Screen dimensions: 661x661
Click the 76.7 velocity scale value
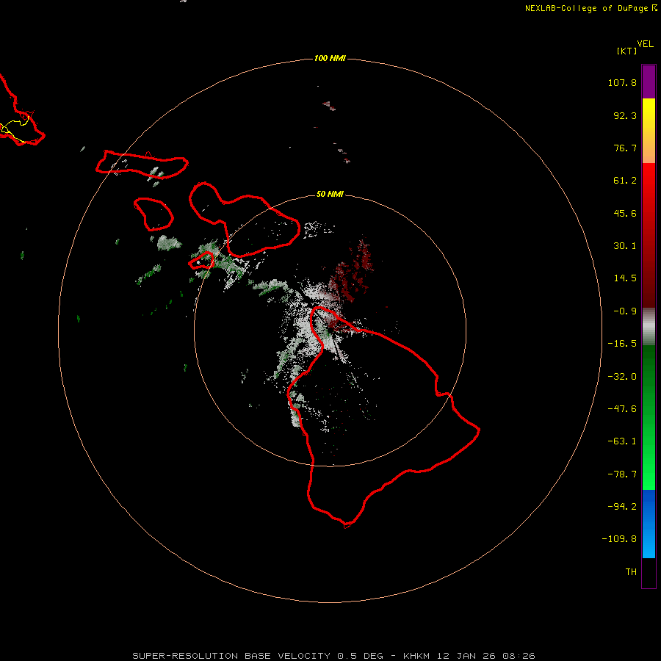tap(625, 148)
